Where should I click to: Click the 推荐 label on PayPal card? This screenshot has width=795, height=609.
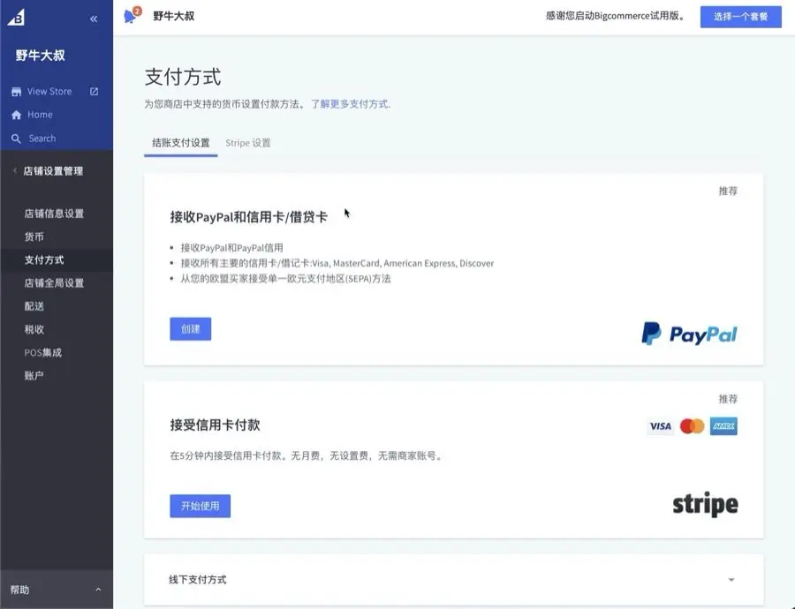pyautogui.click(x=728, y=191)
